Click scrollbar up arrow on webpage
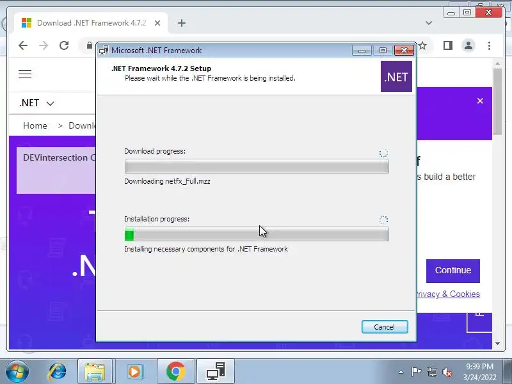 click(497, 63)
